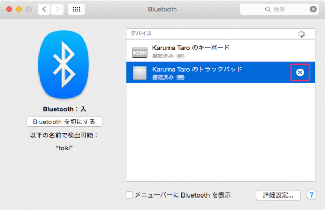The height and width of the screenshot is (210, 325).
Task: Click the keyboard device icon
Action: click(x=139, y=52)
